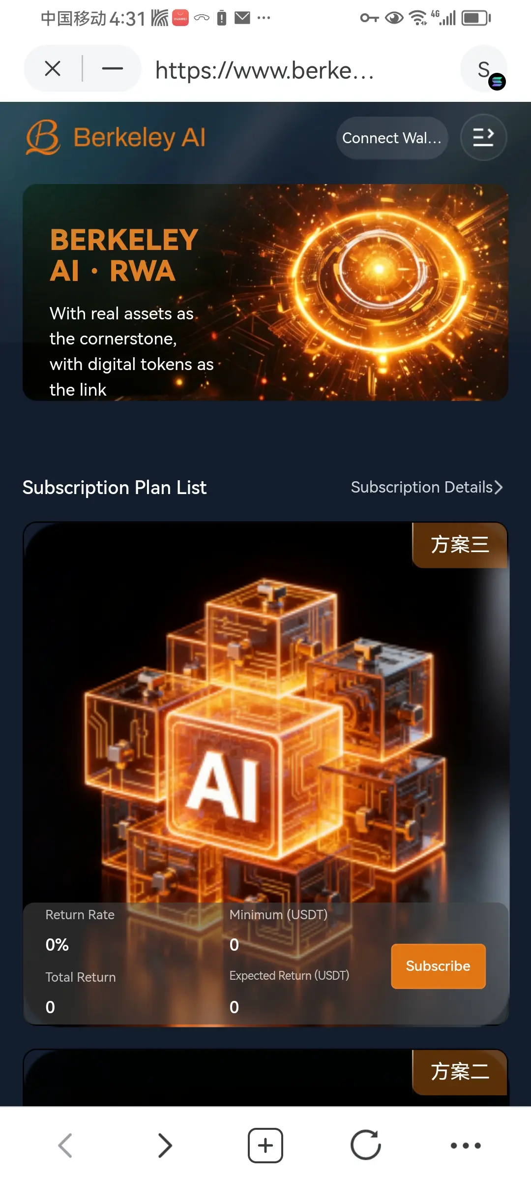Image resolution: width=531 pixels, height=1181 pixels.
Task: Expand Subscription Details chevron arrow
Action: click(x=499, y=487)
